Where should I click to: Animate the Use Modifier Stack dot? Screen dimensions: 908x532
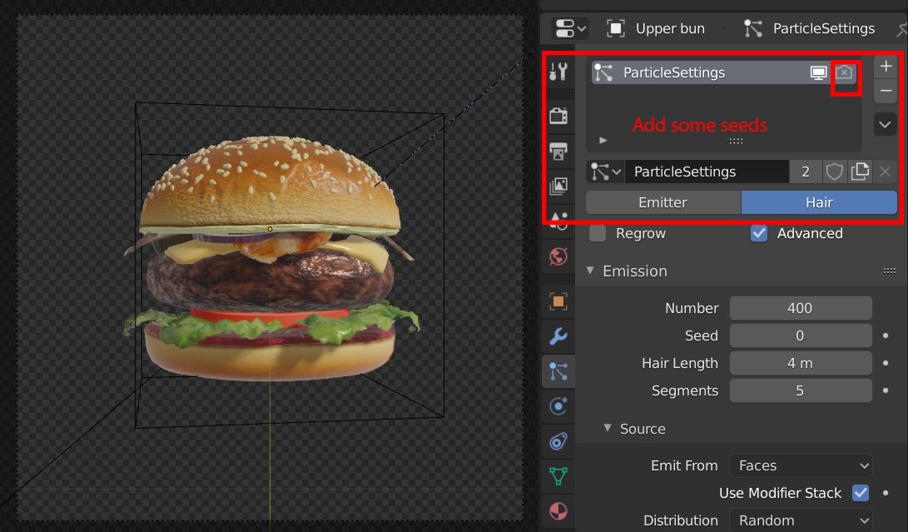point(886,493)
